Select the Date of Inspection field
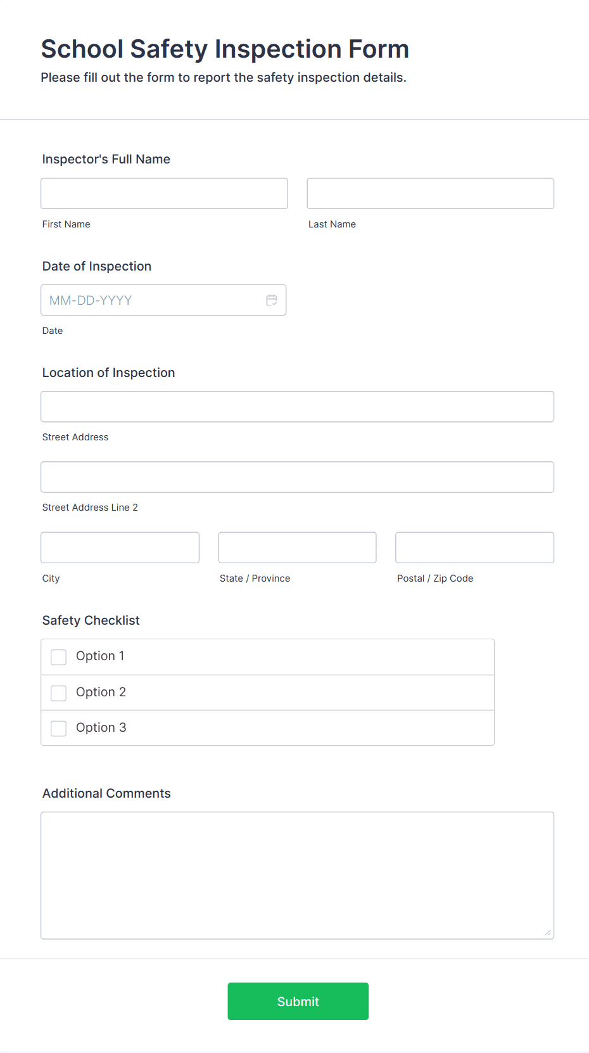This screenshot has height=1053, width=589. coord(152,300)
